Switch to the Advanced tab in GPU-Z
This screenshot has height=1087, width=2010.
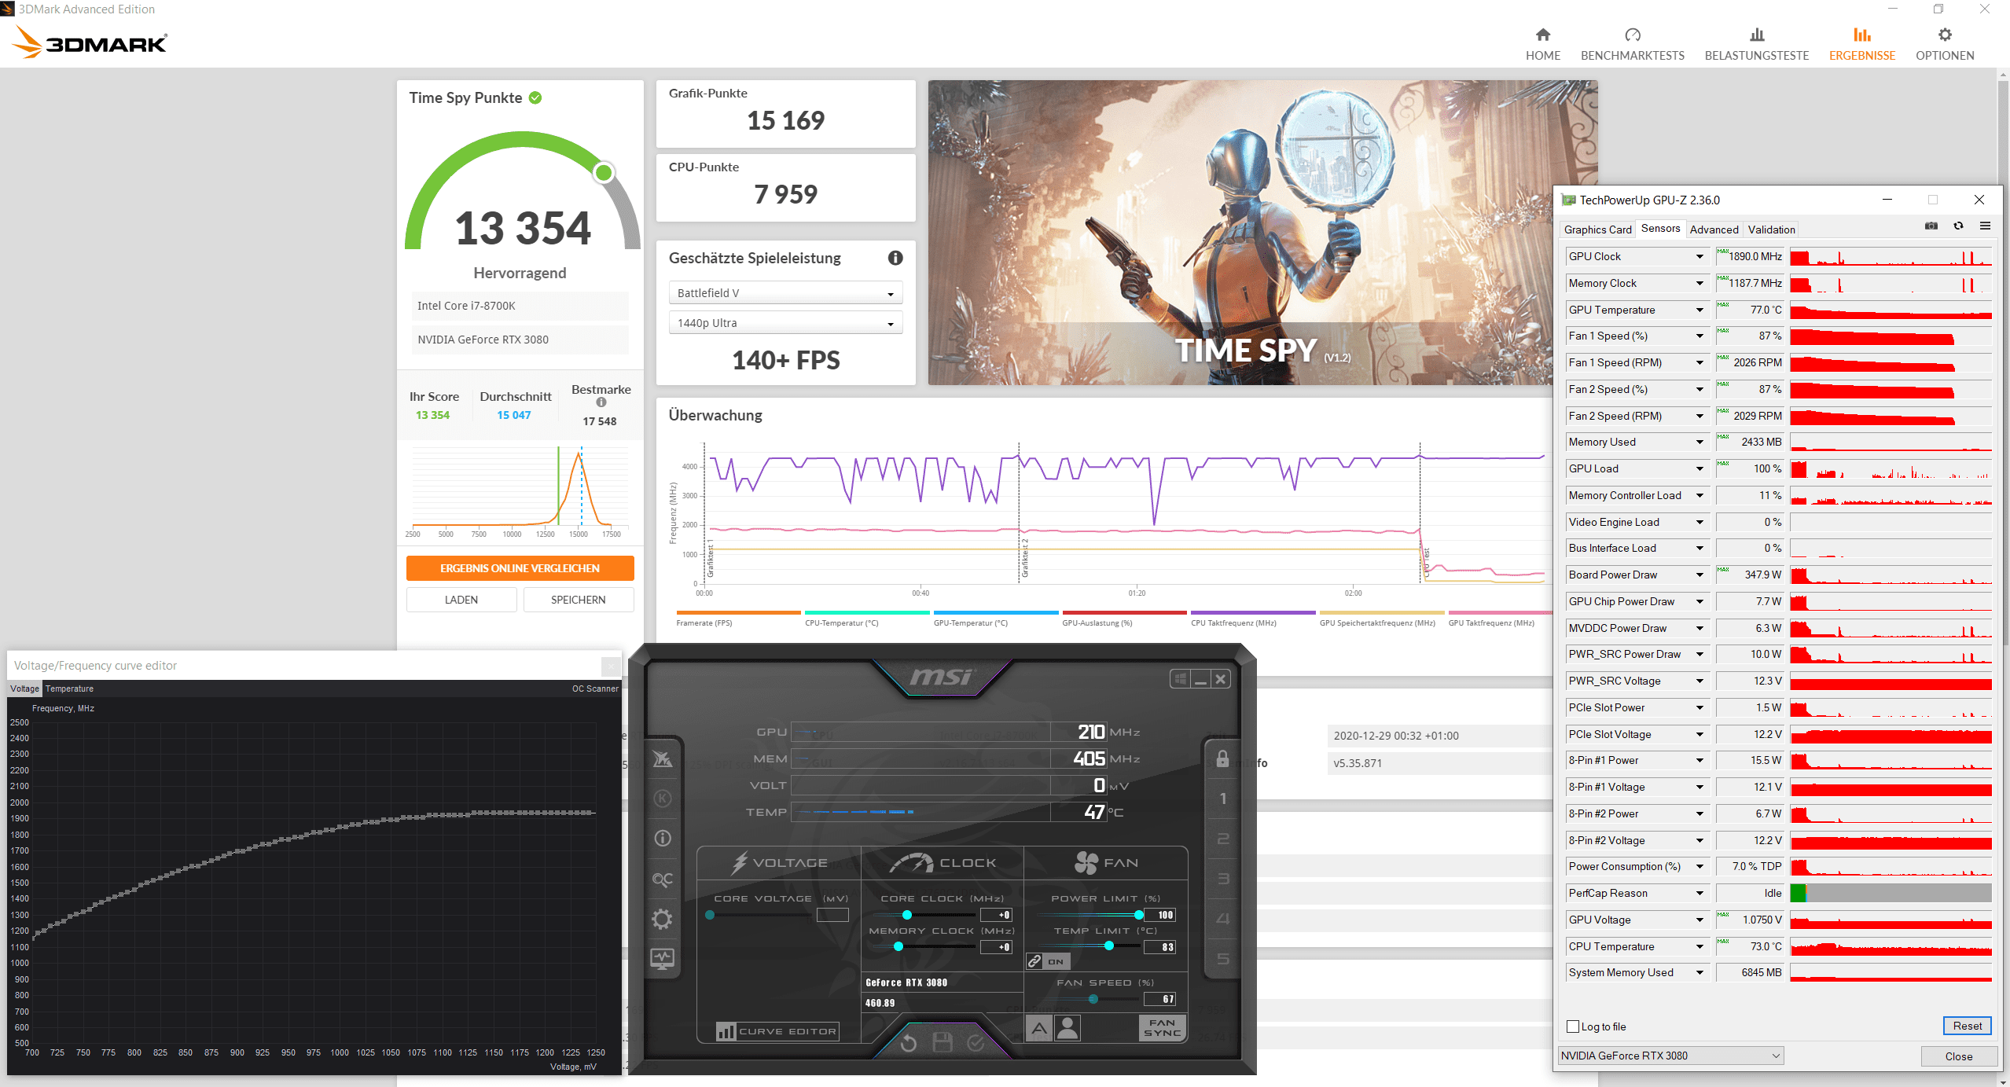click(x=1714, y=230)
